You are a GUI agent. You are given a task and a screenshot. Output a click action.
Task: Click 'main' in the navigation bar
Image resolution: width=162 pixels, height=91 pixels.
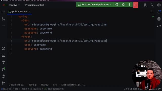24,89
